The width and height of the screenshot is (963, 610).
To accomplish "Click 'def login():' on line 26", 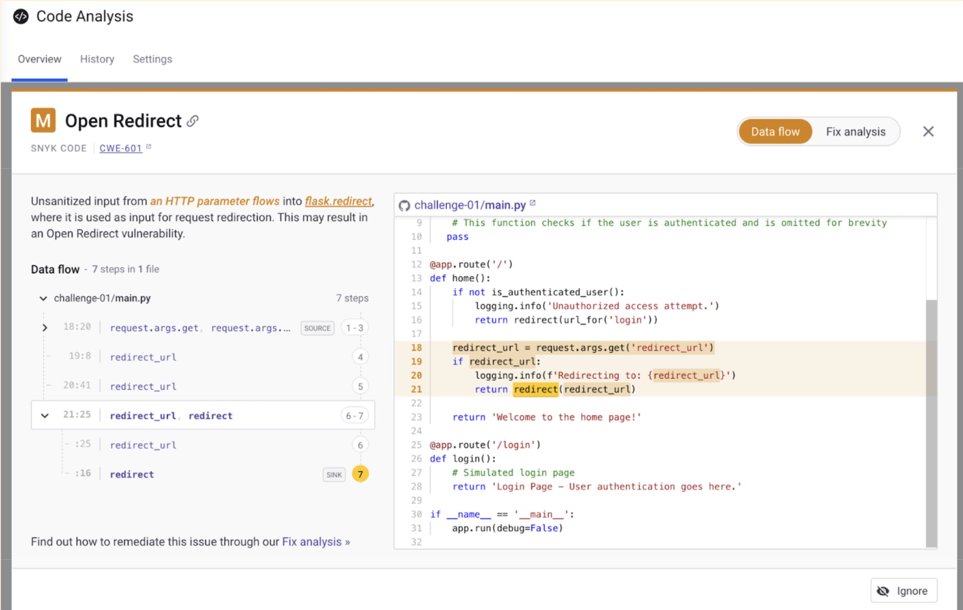I will [463, 459].
